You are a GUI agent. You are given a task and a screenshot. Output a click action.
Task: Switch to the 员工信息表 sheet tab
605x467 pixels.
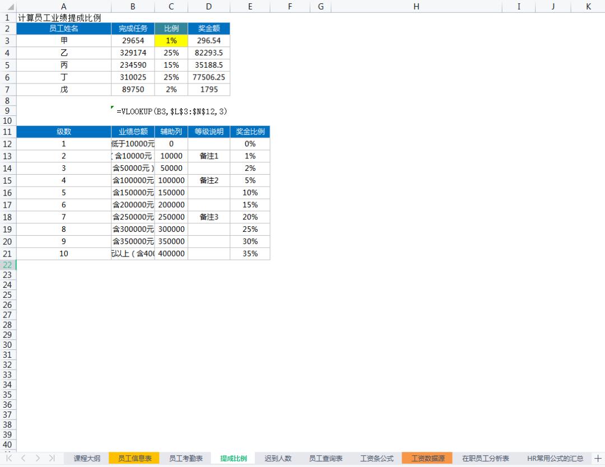(x=134, y=458)
